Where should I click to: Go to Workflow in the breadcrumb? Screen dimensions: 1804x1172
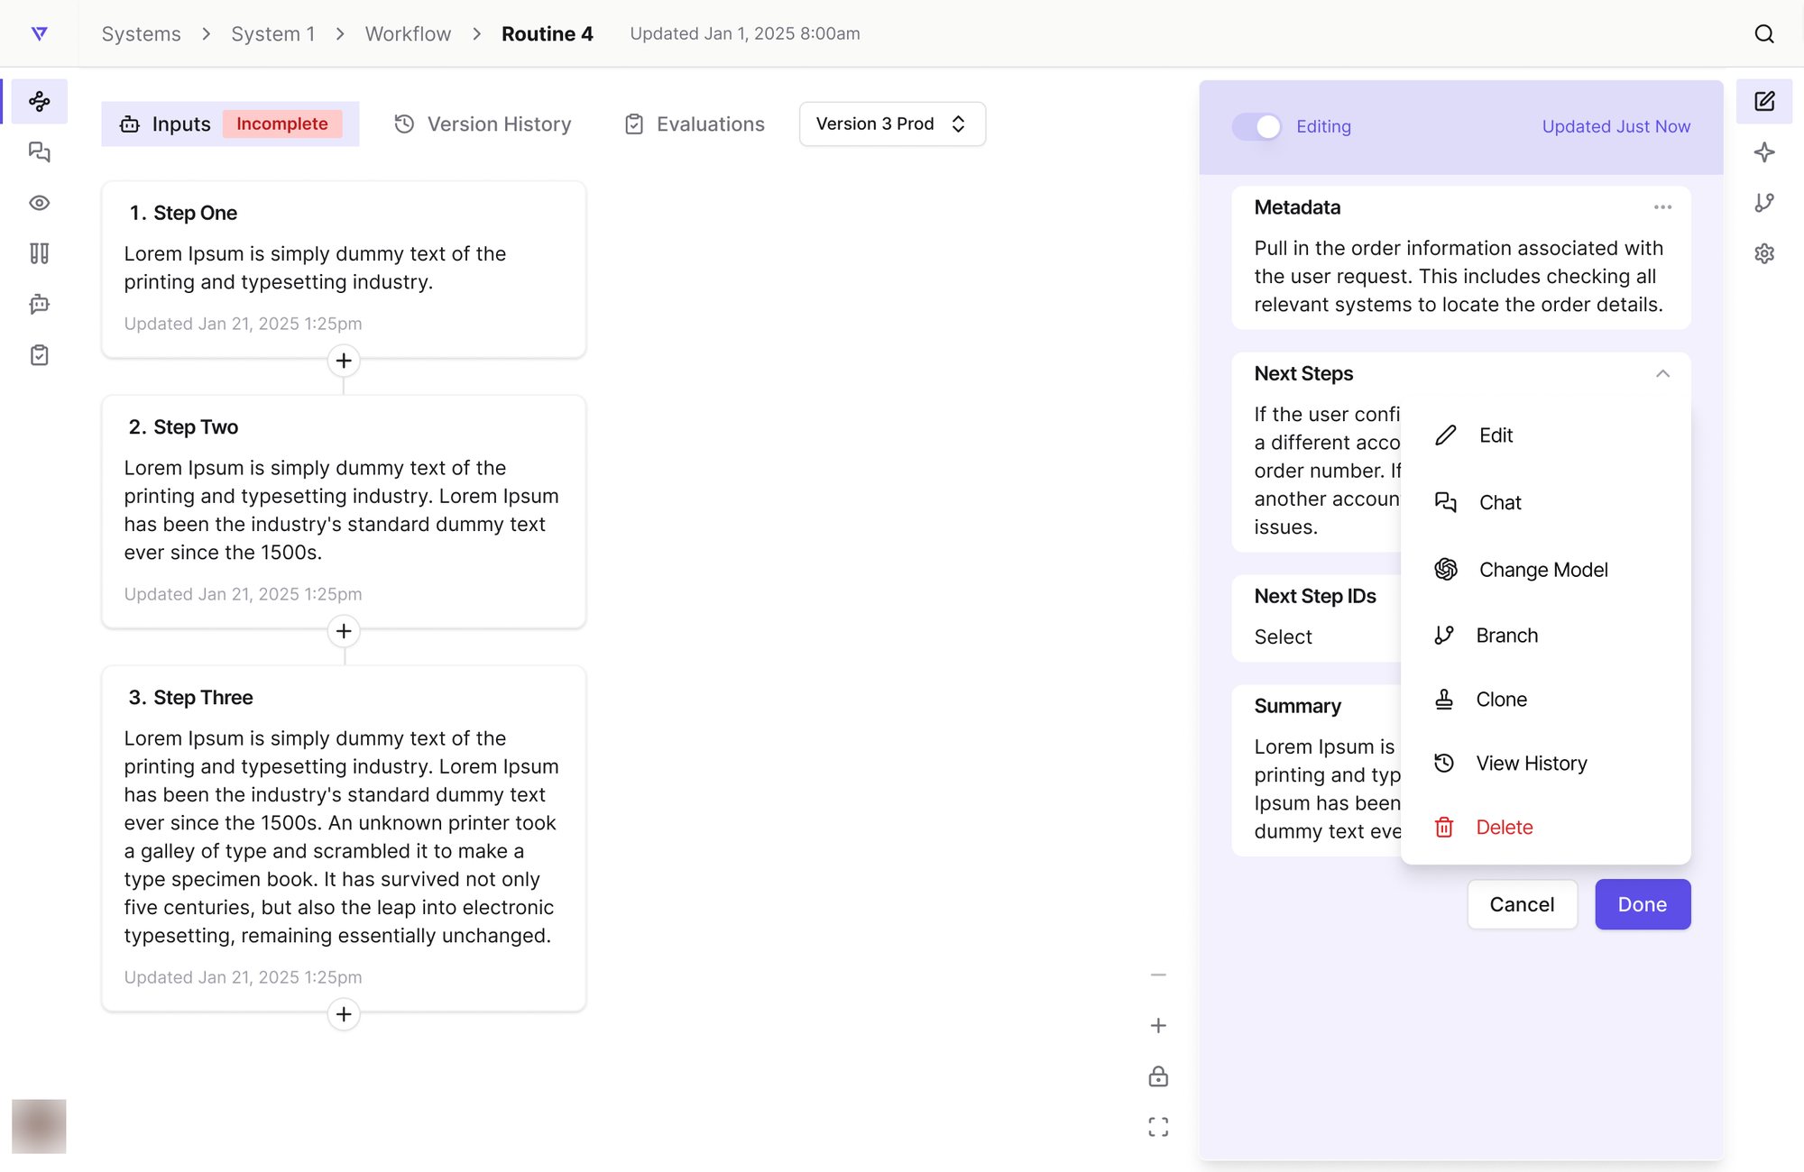(408, 33)
